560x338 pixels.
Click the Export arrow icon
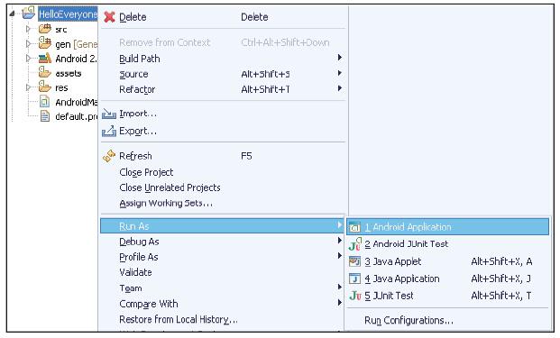(109, 131)
